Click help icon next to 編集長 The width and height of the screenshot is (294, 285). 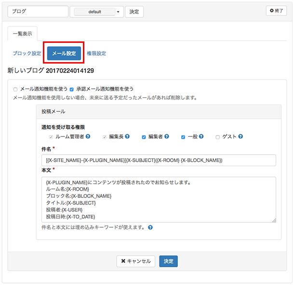point(127,137)
